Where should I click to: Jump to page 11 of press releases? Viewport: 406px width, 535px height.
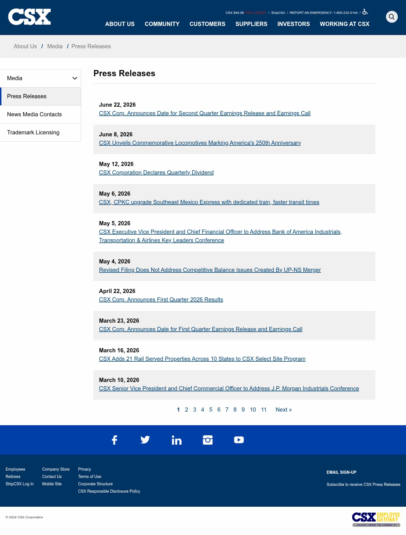264,410
